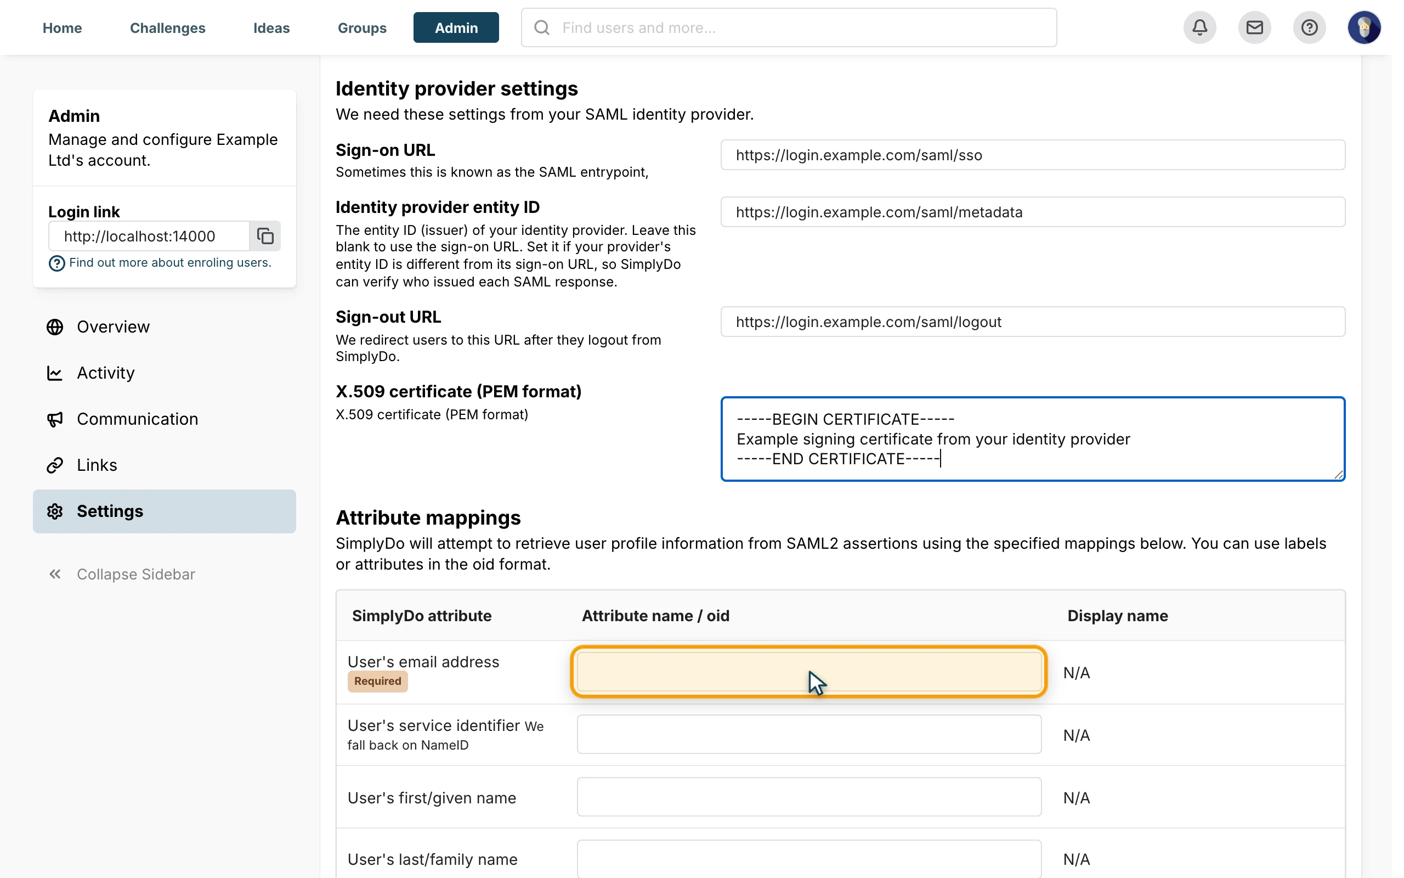
Task: Click the Sign-on URL field
Action: coord(1033,154)
